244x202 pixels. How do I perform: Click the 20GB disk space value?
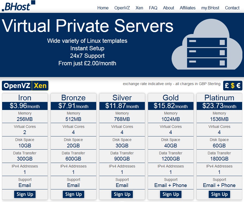pos(73,146)
